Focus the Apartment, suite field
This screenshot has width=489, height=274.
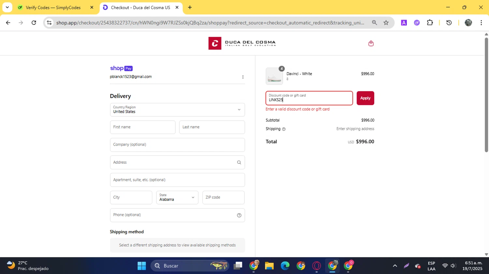[x=177, y=180]
